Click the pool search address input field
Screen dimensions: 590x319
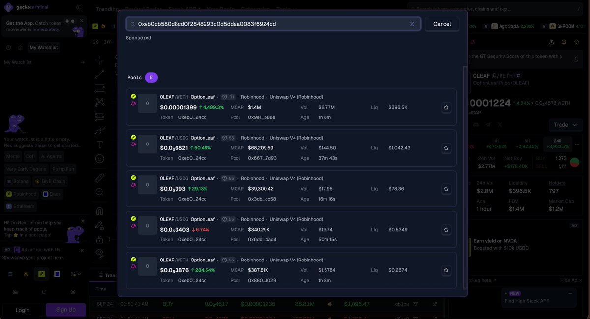[x=273, y=24]
